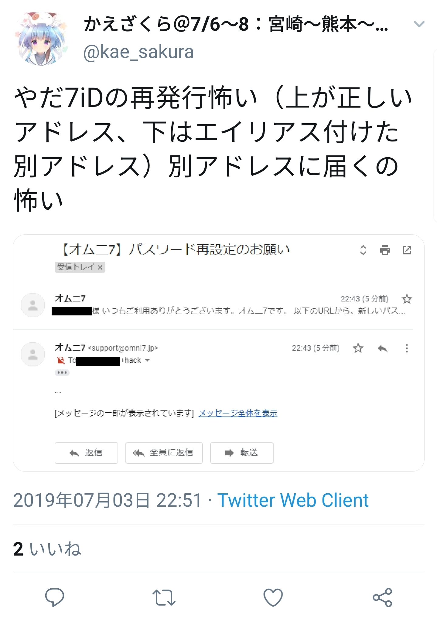Show trimmed content ellipsis button
The width and height of the screenshot is (437, 619).
pyautogui.click(x=62, y=372)
